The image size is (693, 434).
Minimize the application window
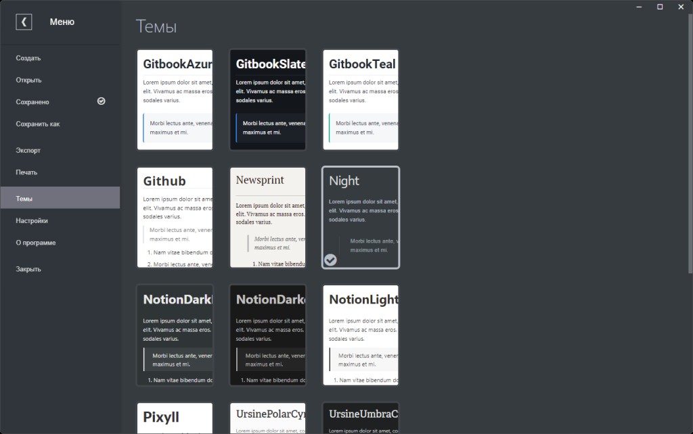coord(639,7)
